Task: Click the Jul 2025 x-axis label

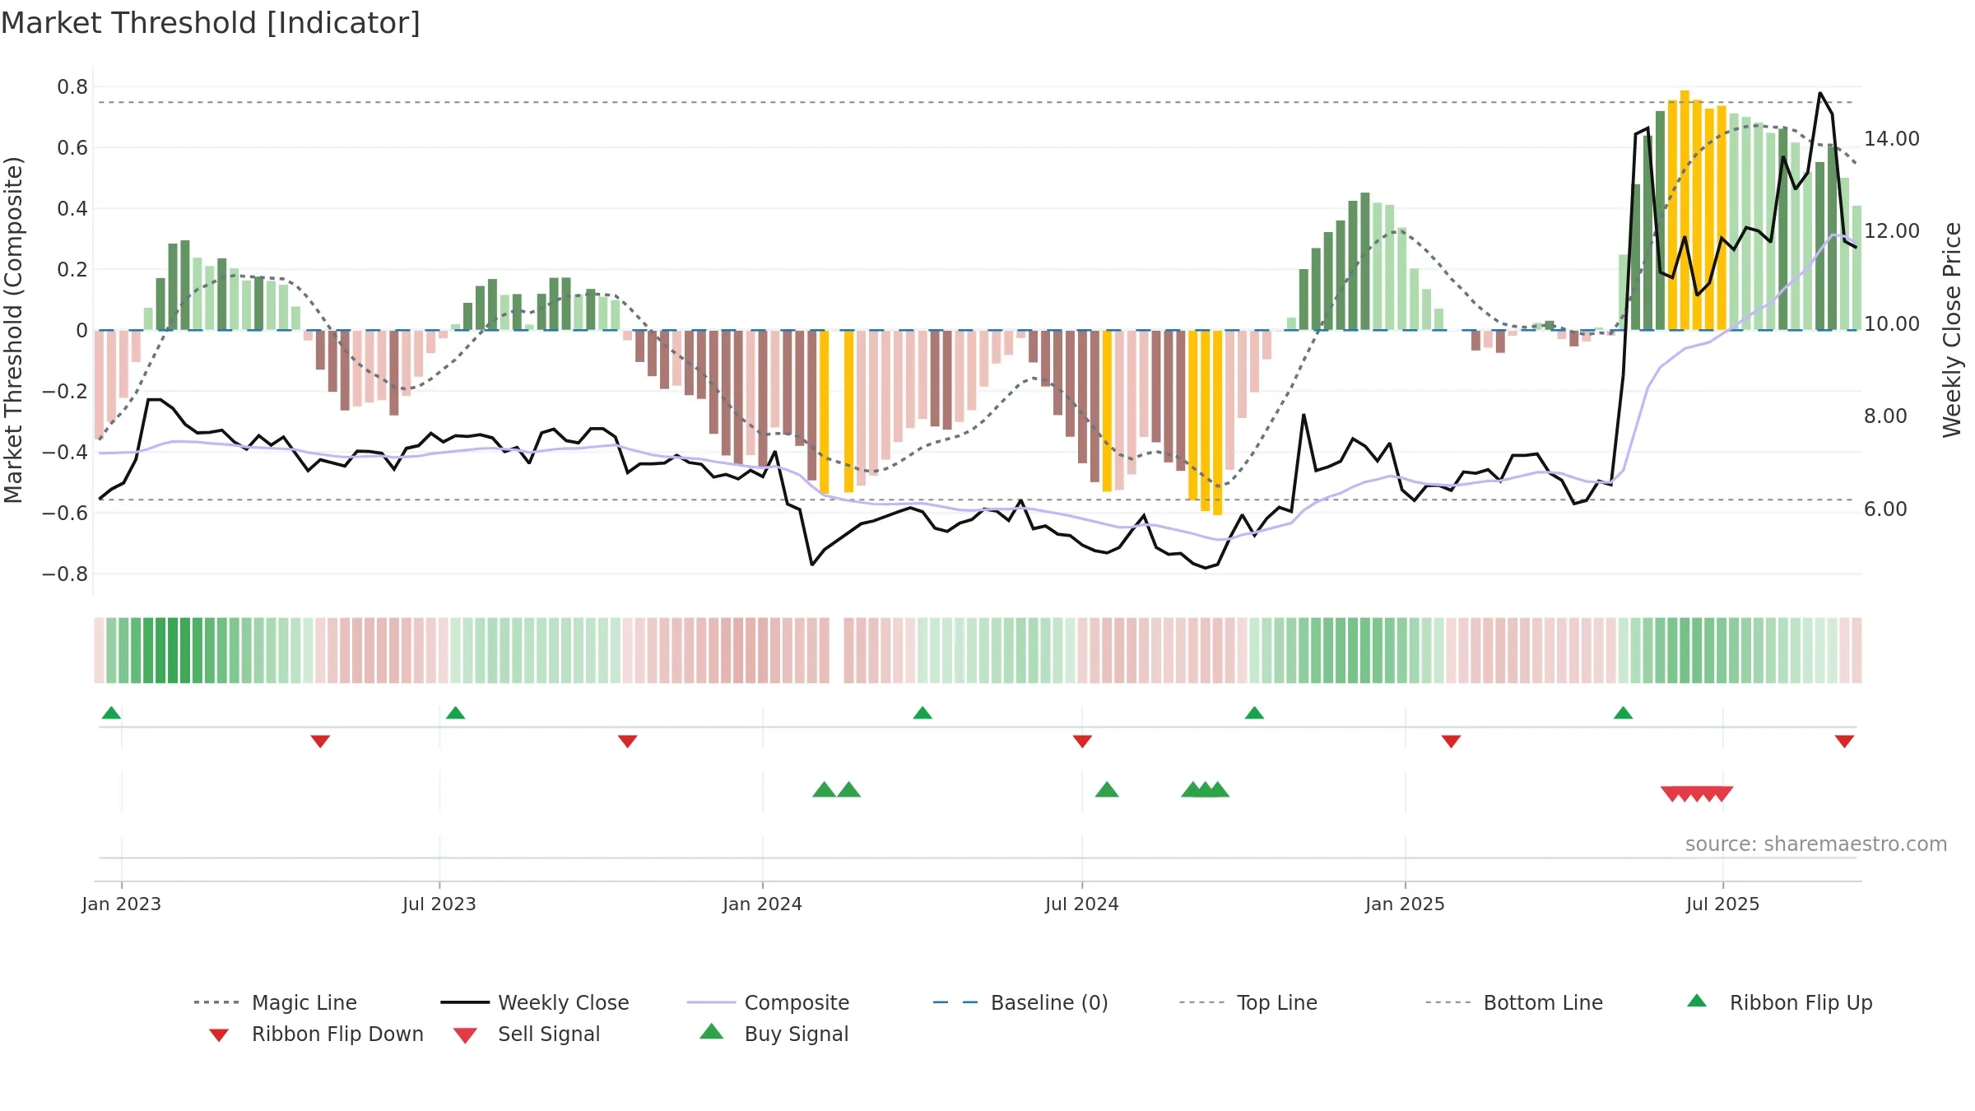Action: [1722, 904]
